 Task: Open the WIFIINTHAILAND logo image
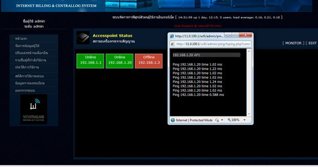(34, 109)
